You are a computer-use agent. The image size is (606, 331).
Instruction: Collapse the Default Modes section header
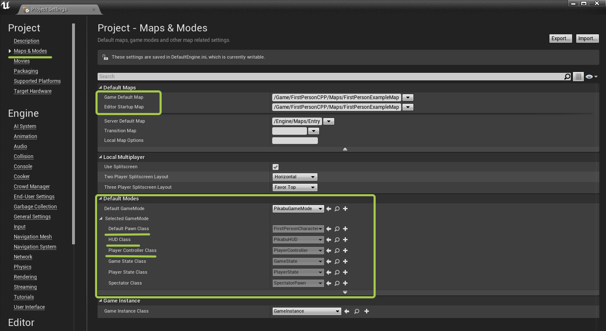[101, 199]
